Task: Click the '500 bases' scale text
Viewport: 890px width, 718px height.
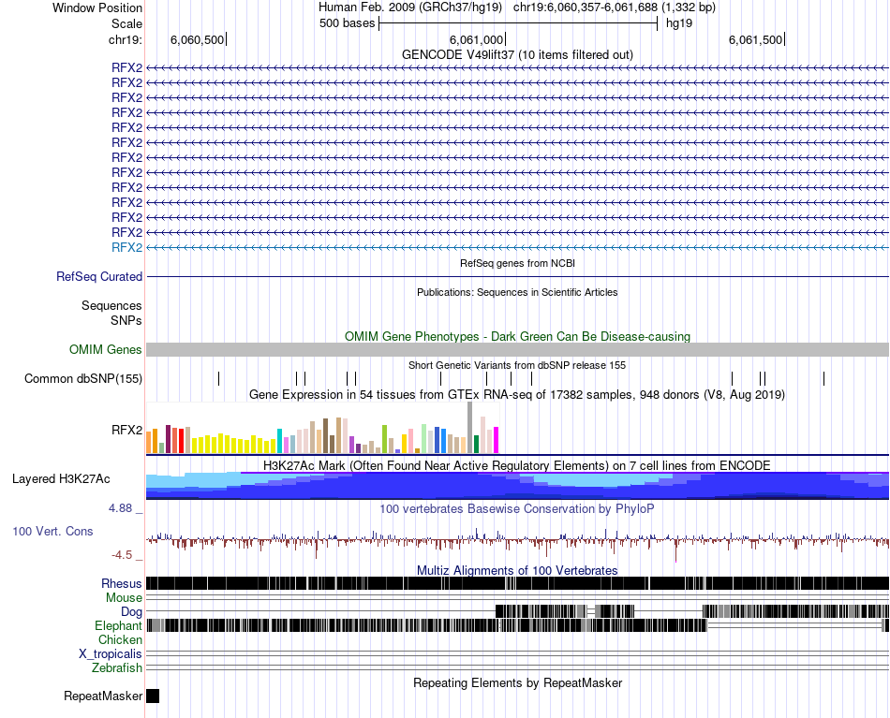Action: (347, 23)
